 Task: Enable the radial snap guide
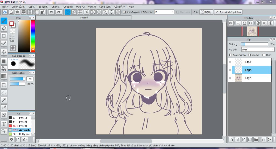pyautogui.click(x=93, y=12)
